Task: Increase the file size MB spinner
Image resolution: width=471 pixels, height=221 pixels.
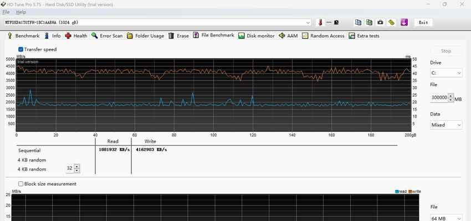Action: (x=450, y=96)
